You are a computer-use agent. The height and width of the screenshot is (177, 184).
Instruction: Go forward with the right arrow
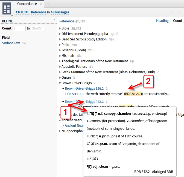click(179, 12)
